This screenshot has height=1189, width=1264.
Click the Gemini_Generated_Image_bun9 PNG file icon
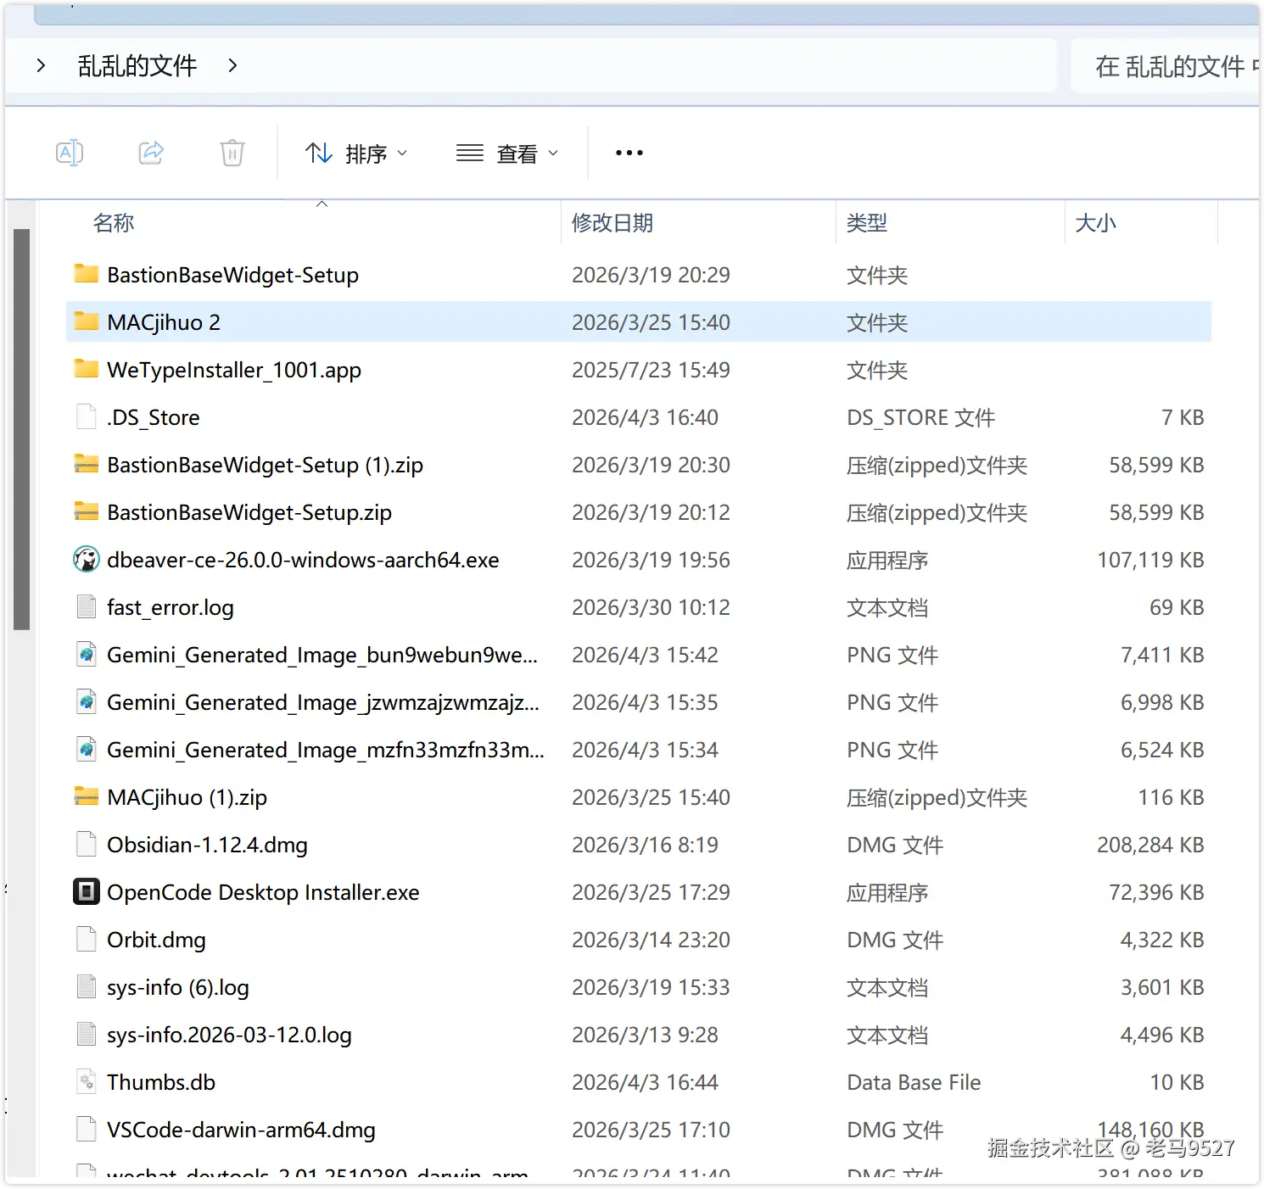tap(86, 655)
